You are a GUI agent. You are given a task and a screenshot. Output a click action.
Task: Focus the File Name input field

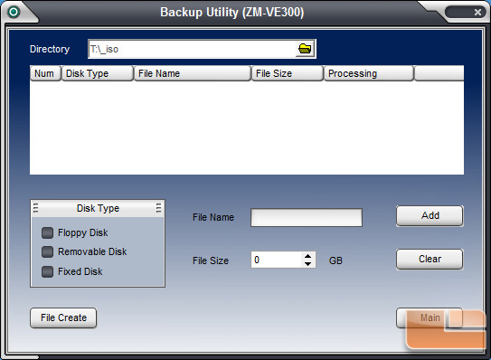click(x=307, y=217)
